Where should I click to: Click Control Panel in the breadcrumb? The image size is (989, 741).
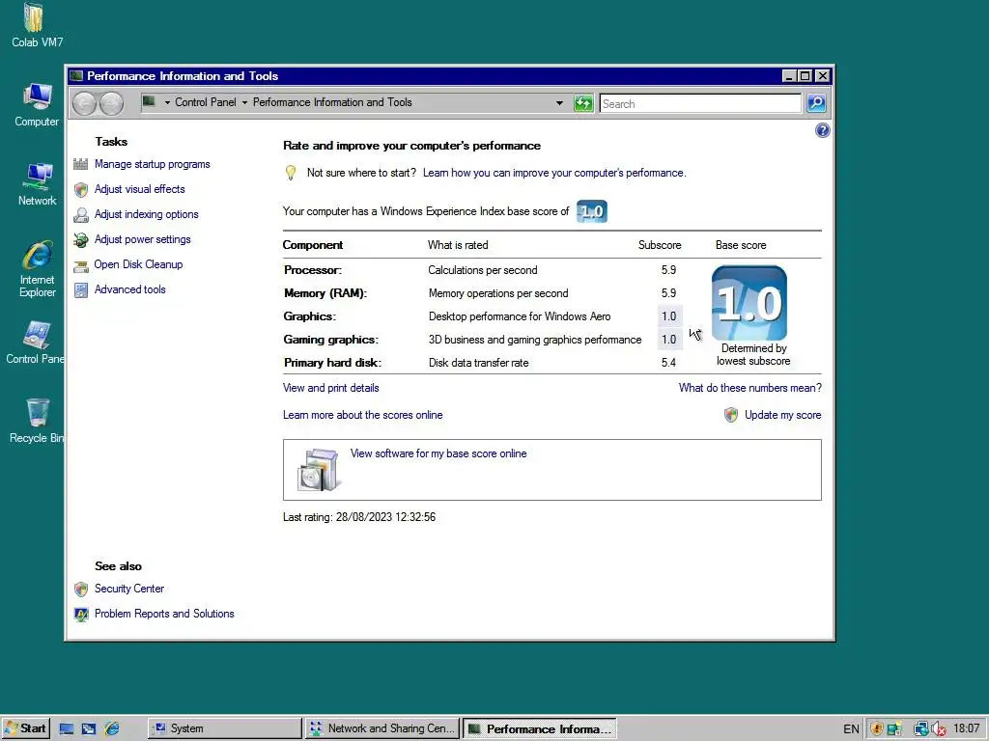pos(206,102)
